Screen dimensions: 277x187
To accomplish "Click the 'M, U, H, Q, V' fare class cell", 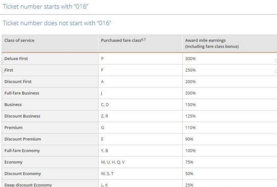I will click(x=112, y=162).
